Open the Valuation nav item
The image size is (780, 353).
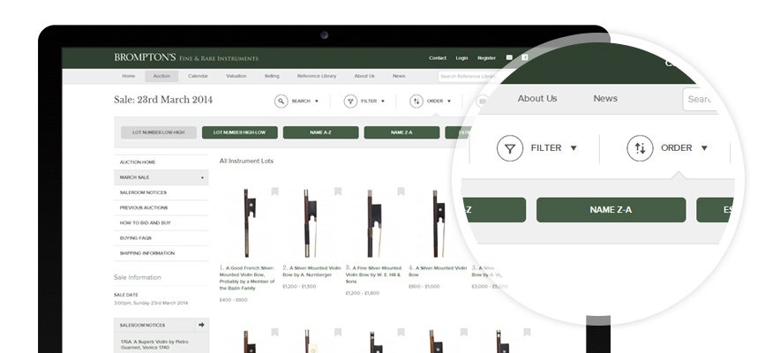click(x=236, y=76)
